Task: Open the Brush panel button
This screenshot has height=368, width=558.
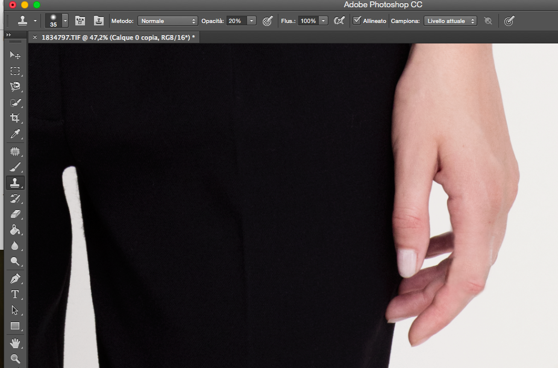Action: coord(80,21)
